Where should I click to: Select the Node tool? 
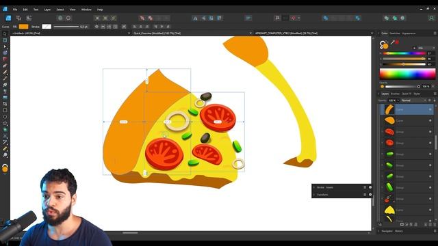(x=5, y=46)
